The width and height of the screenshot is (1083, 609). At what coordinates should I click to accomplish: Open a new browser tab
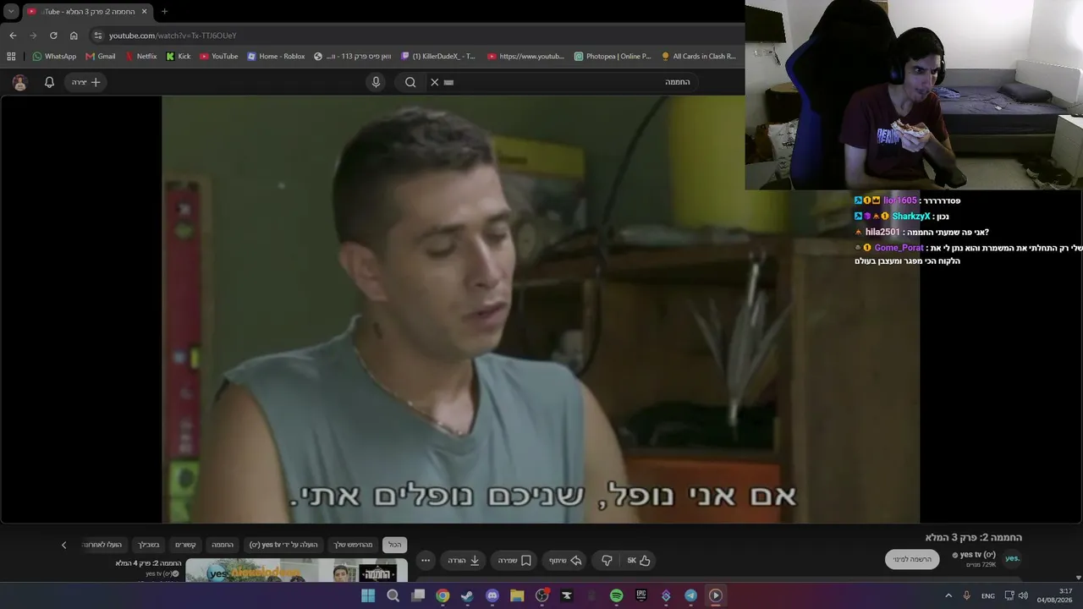pyautogui.click(x=164, y=12)
